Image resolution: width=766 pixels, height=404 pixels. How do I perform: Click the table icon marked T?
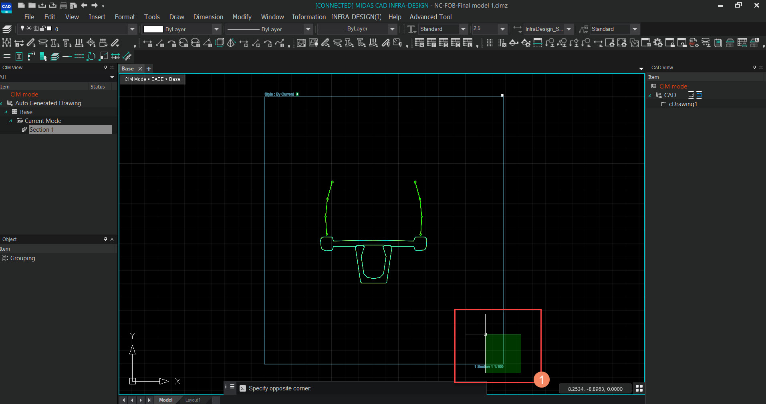point(431,43)
